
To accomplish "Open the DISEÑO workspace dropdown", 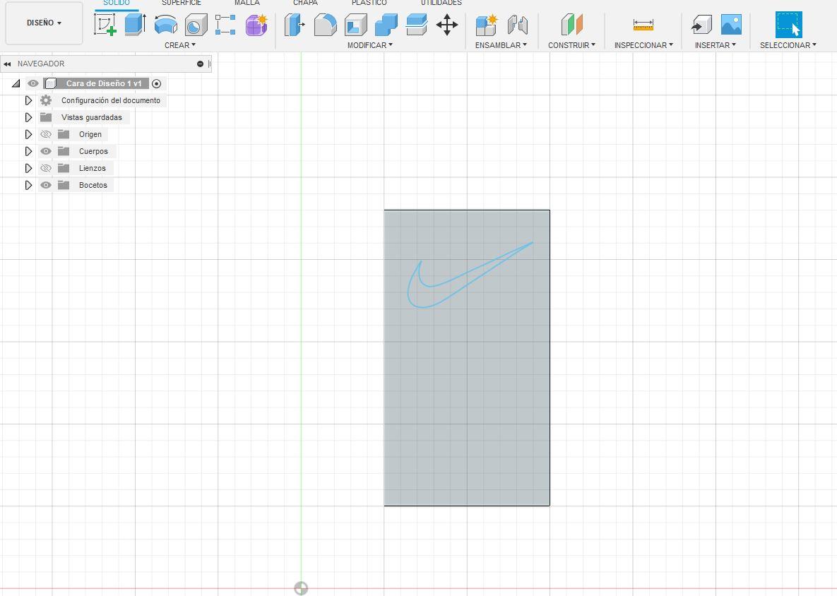I will [x=44, y=23].
